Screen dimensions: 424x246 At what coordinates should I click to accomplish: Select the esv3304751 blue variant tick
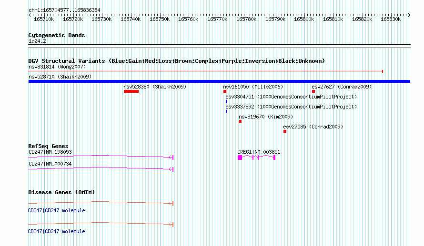pos(226,101)
